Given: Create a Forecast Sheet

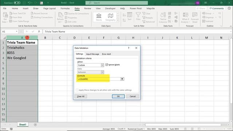Looking at the screenshot, I should 195,17.
